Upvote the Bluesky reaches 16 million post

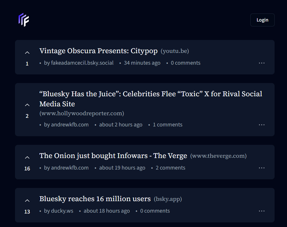[x=27, y=201]
